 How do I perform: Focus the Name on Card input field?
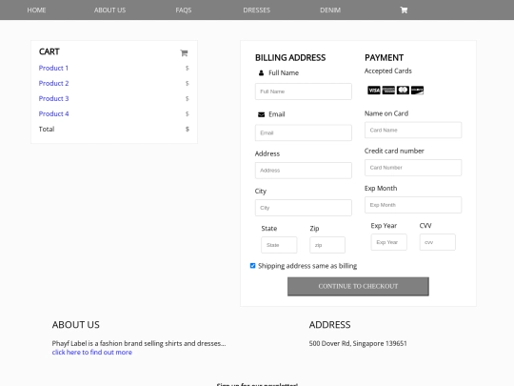(413, 130)
